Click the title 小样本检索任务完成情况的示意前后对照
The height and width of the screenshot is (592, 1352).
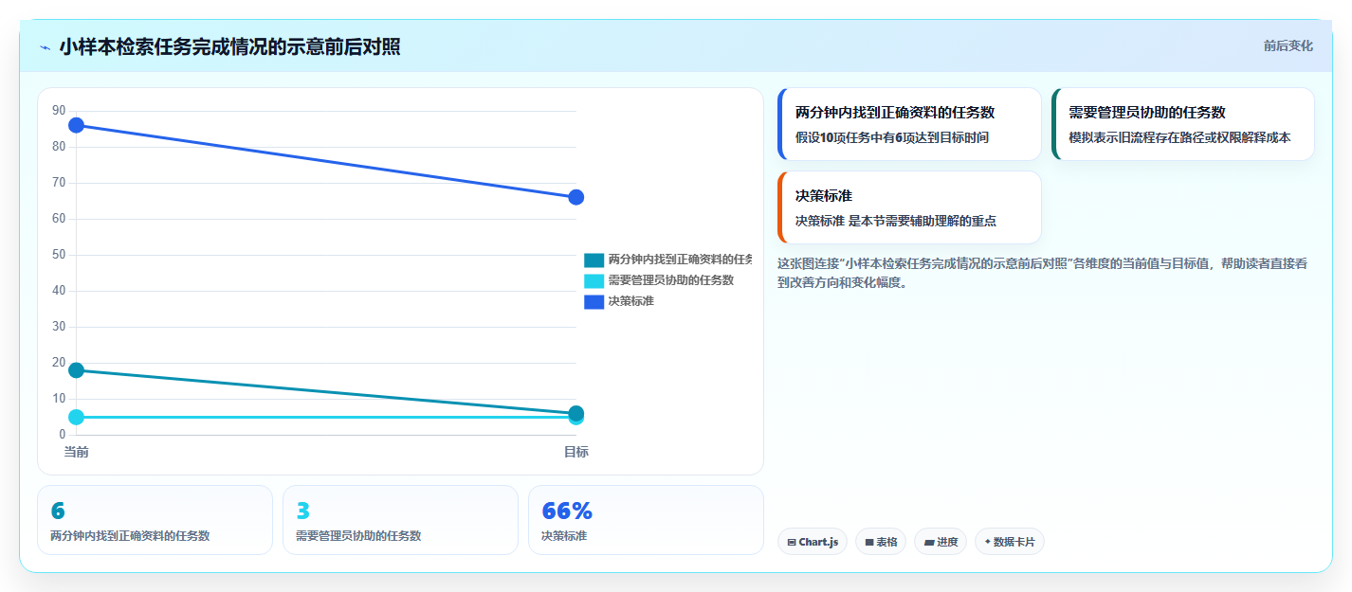point(229,46)
